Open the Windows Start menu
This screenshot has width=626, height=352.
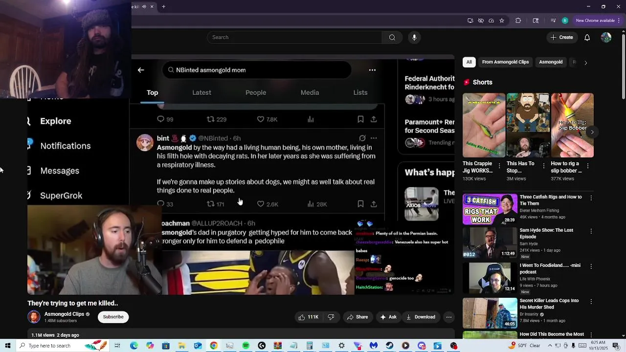[8, 346]
